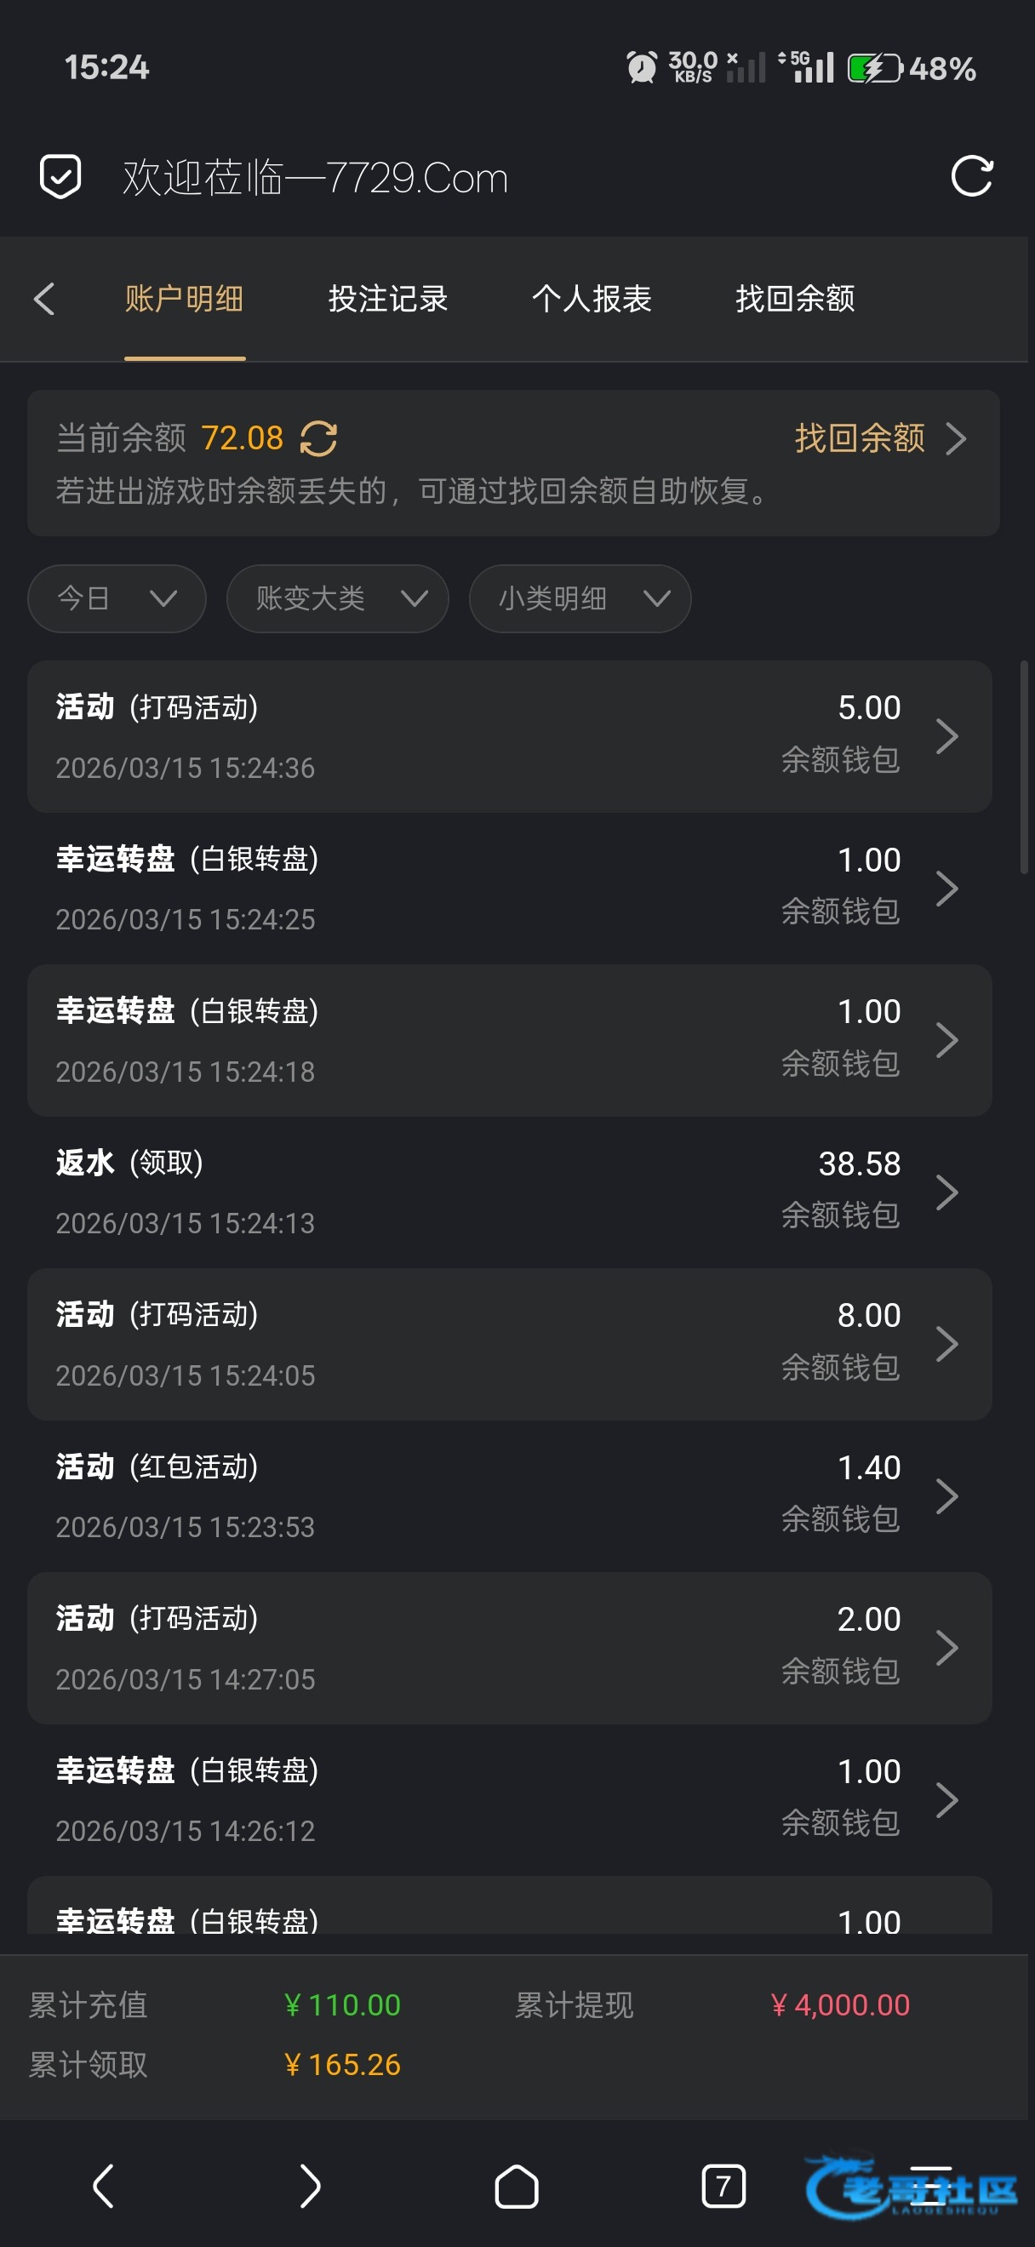The image size is (1035, 2247).
Task: Tap the security shield icon
Action: (60, 177)
